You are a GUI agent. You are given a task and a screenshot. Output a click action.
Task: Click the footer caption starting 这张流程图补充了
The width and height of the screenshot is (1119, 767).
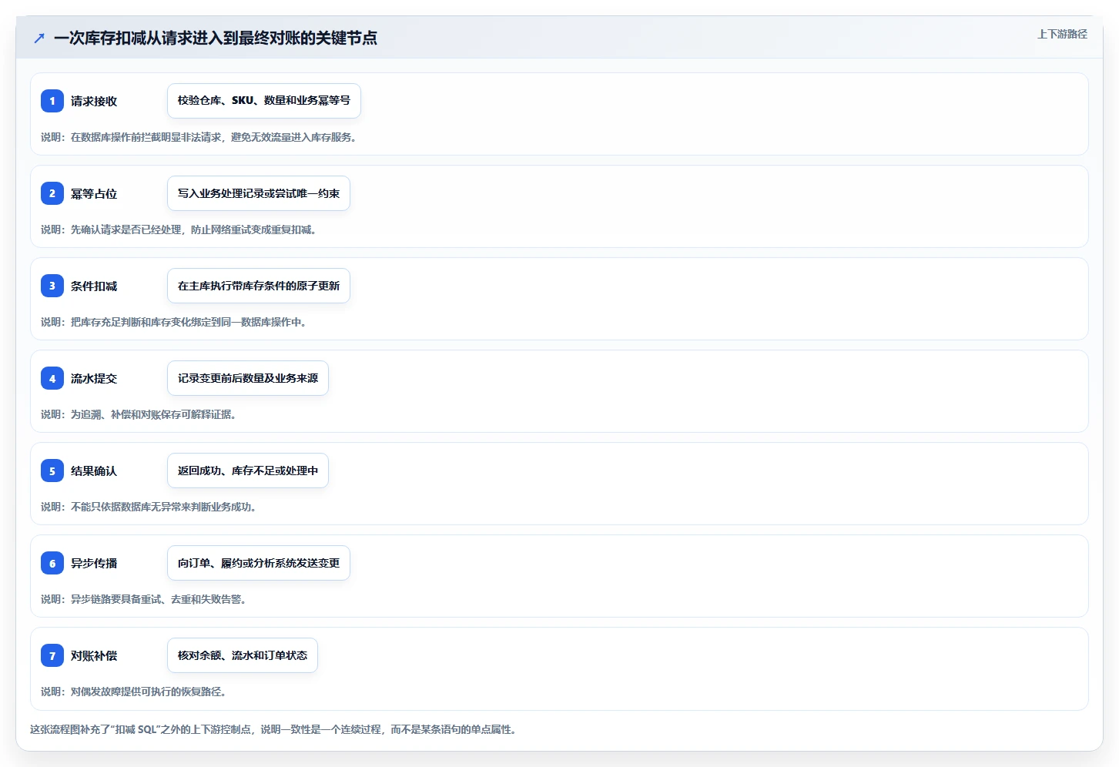point(273,729)
